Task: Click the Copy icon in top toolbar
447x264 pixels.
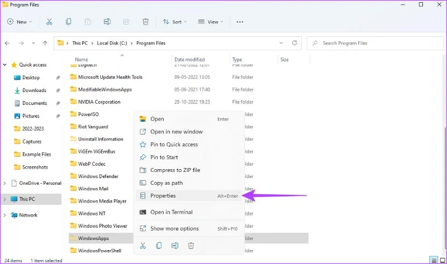Action: pos(68,22)
